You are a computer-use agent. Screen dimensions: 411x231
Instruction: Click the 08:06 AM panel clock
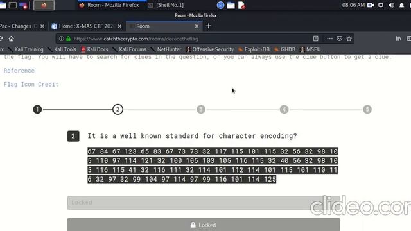(x=353, y=5)
